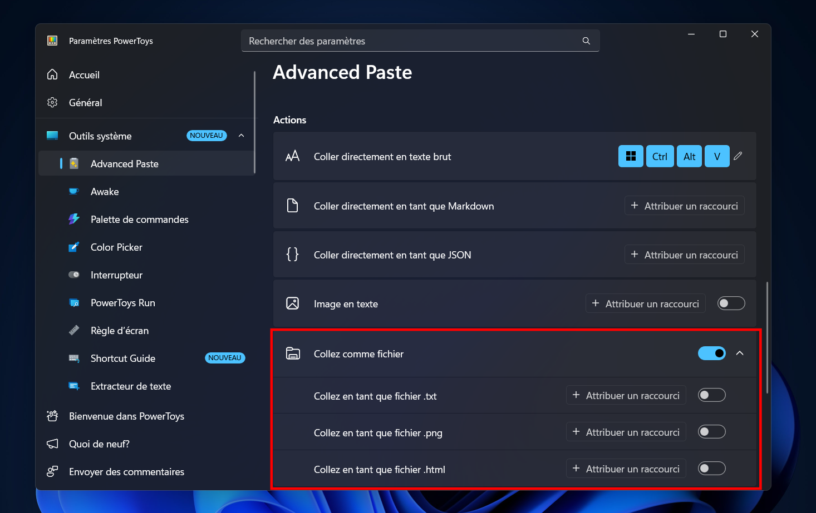Select Color Picker in the sidebar

tap(146, 247)
